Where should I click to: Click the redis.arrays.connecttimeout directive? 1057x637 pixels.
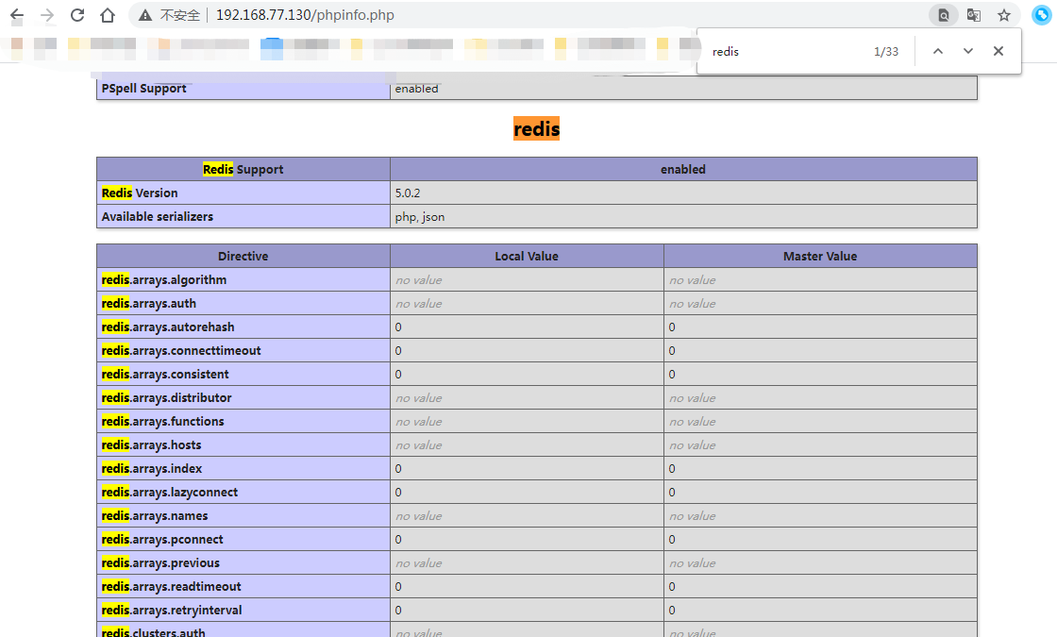pyautogui.click(x=181, y=350)
